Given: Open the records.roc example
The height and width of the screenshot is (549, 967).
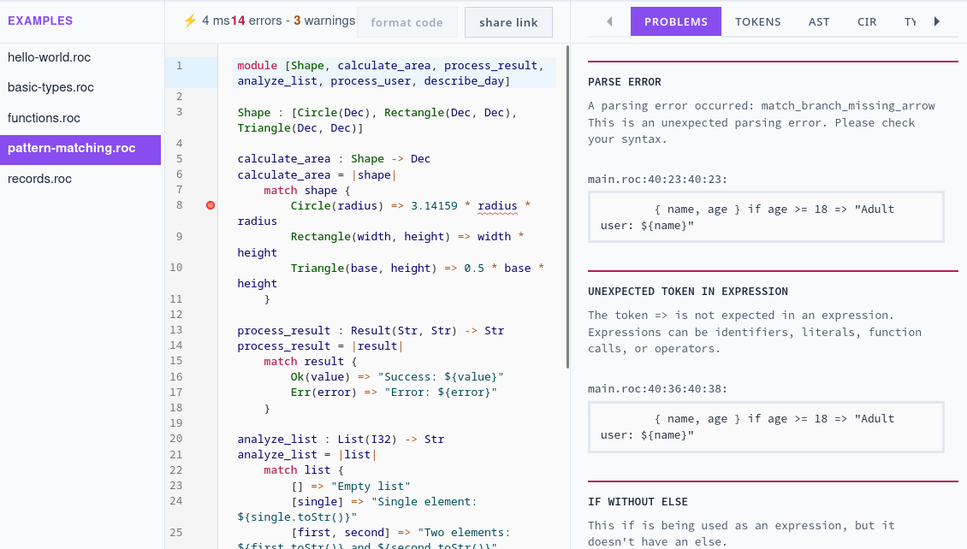Looking at the screenshot, I should (39, 179).
